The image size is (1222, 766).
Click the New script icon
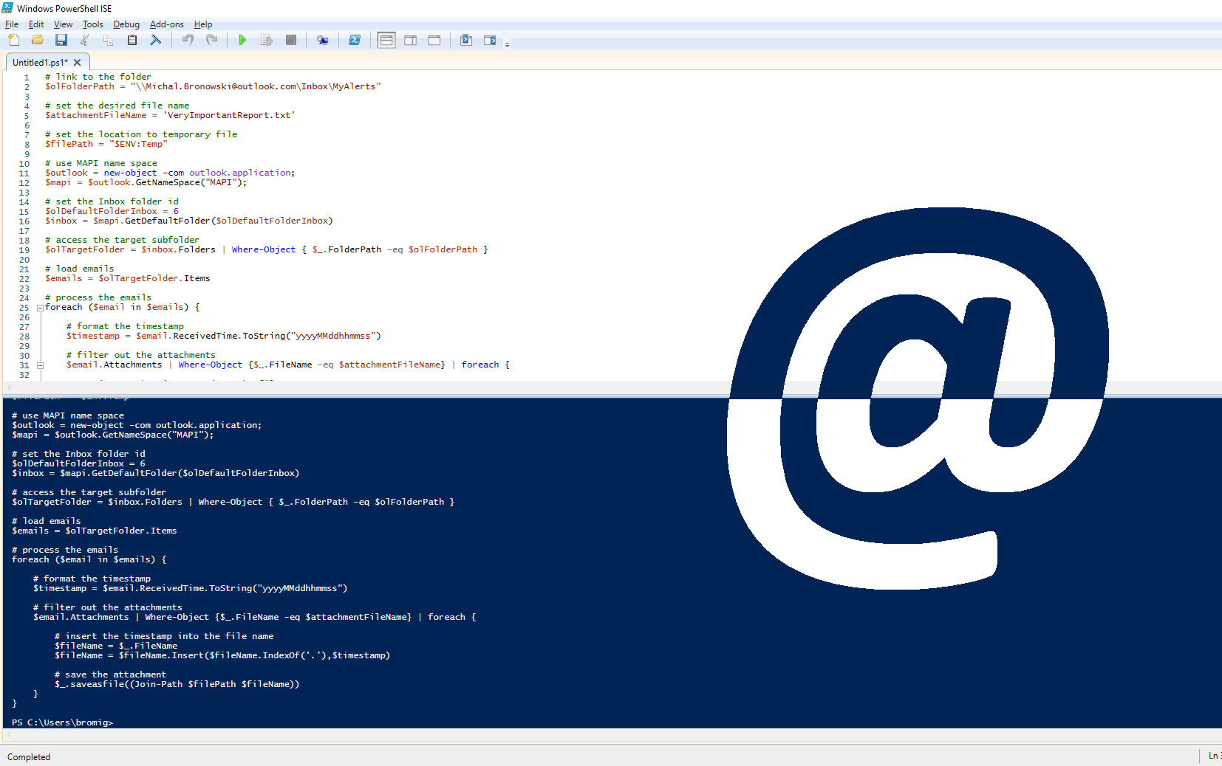point(14,40)
